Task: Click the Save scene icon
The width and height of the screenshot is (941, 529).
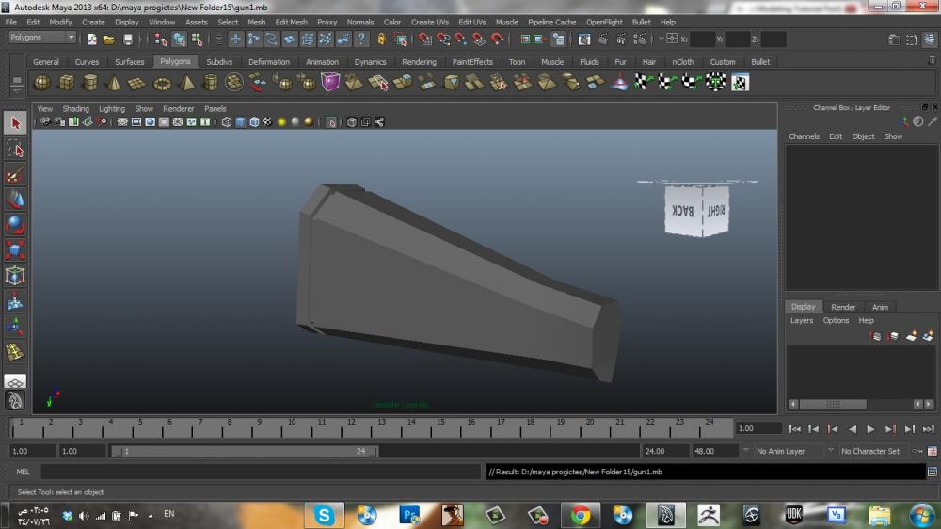Action: [128, 40]
